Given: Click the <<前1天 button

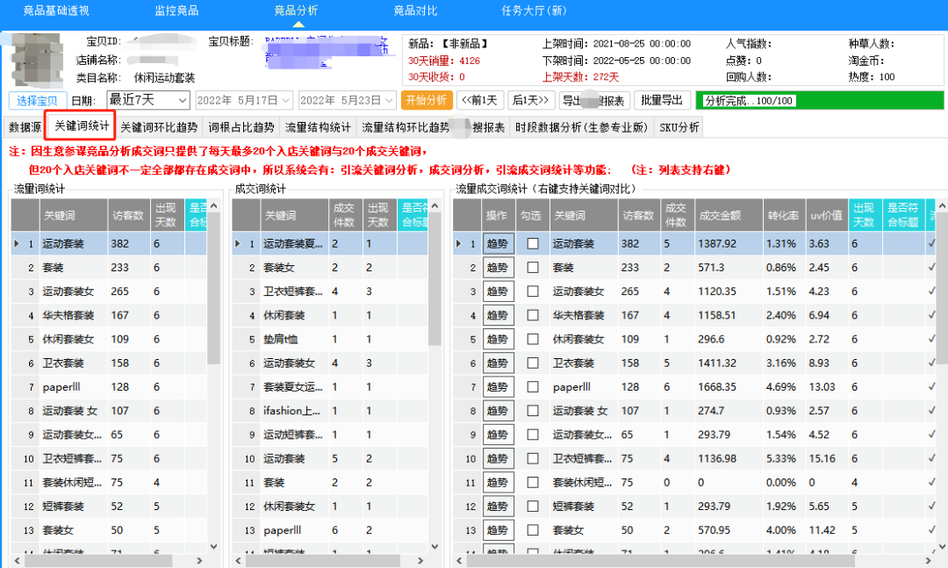Looking at the screenshot, I should tap(481, 100).
